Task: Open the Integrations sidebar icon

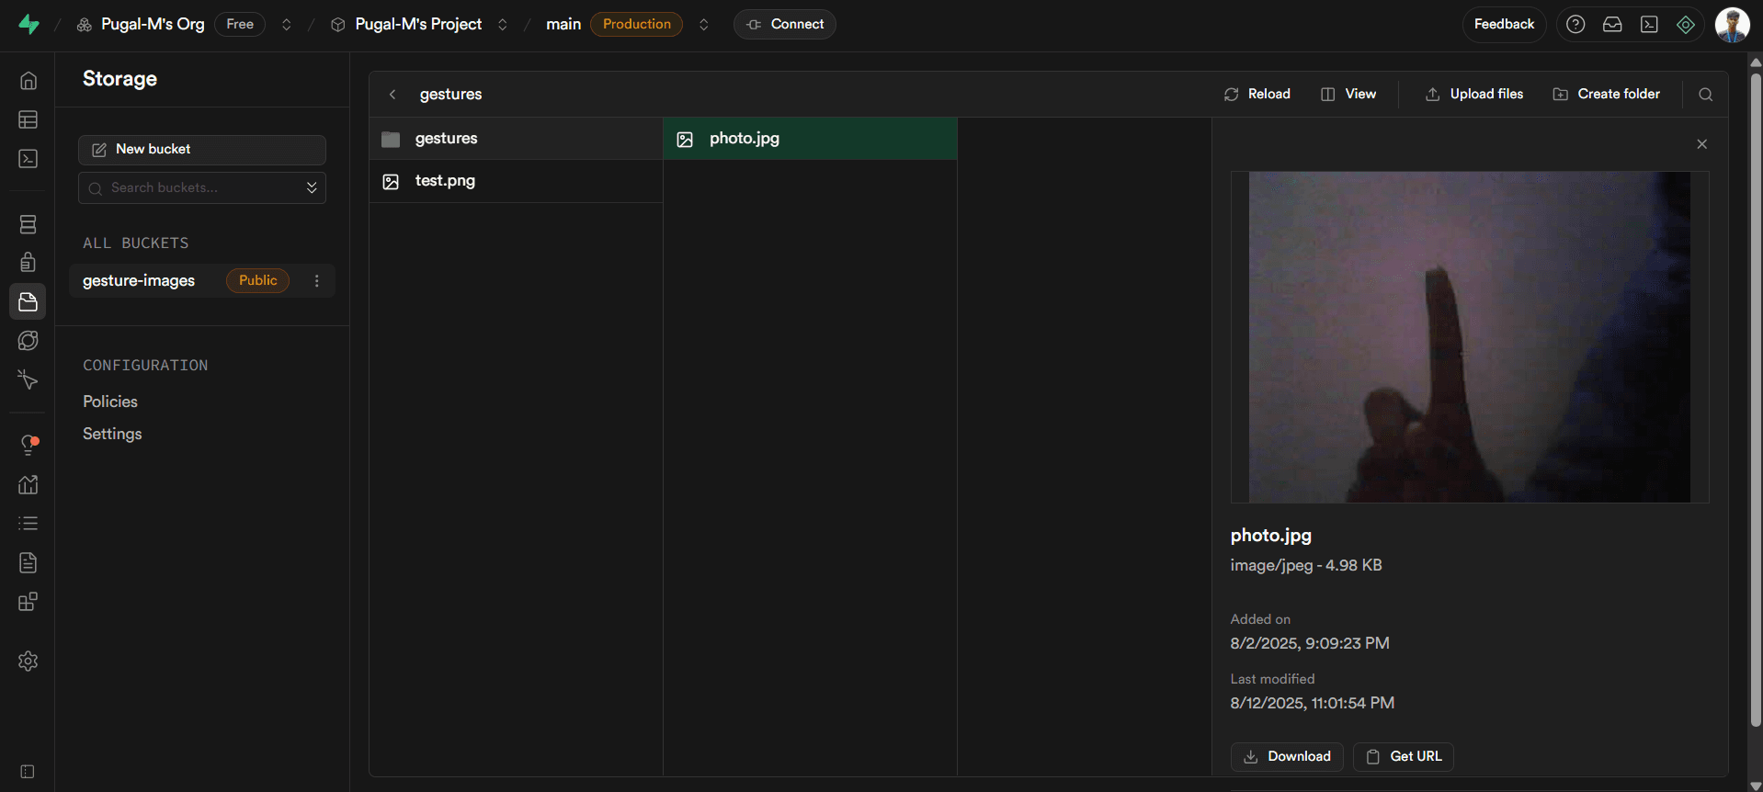Action: 28,602
